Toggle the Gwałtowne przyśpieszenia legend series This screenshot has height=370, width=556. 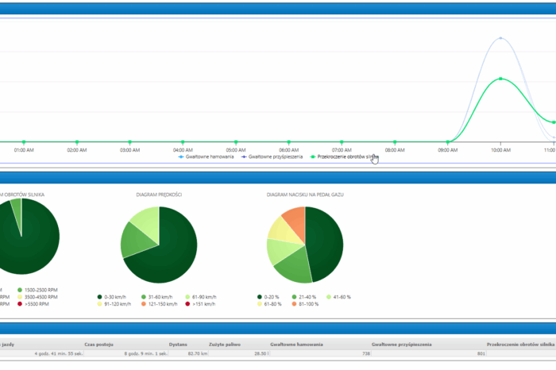click(272, 157)
